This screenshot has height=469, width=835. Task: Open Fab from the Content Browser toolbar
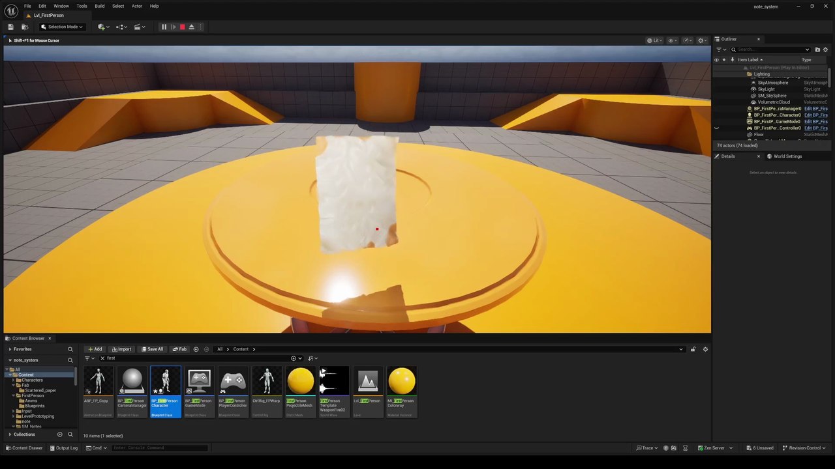coord(179,349)
